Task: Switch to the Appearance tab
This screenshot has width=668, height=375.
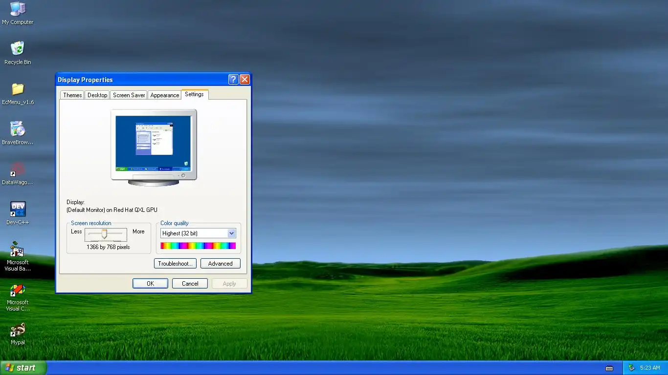Action: pyautogui.click(x=165, y=95)
